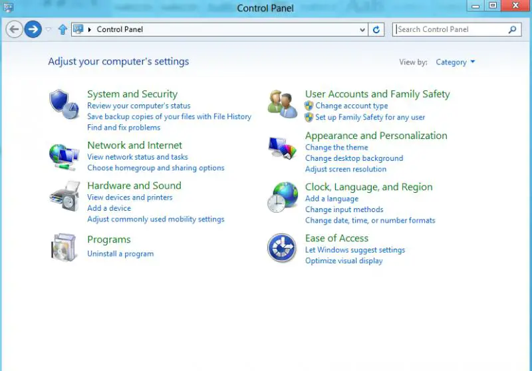Screen dimensions: 532x371
Task: Open Save backup copies with File History
Action: pos(169,116)
